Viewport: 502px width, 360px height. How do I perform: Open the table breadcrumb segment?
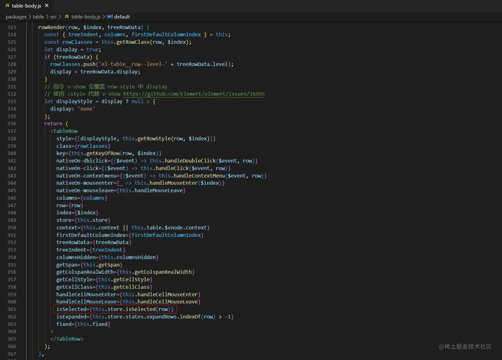(39, 17)
